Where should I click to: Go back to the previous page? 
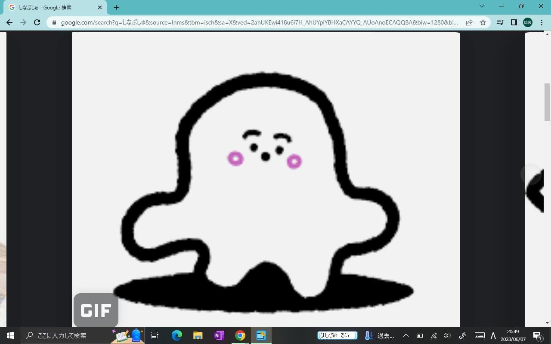[9, 22]
